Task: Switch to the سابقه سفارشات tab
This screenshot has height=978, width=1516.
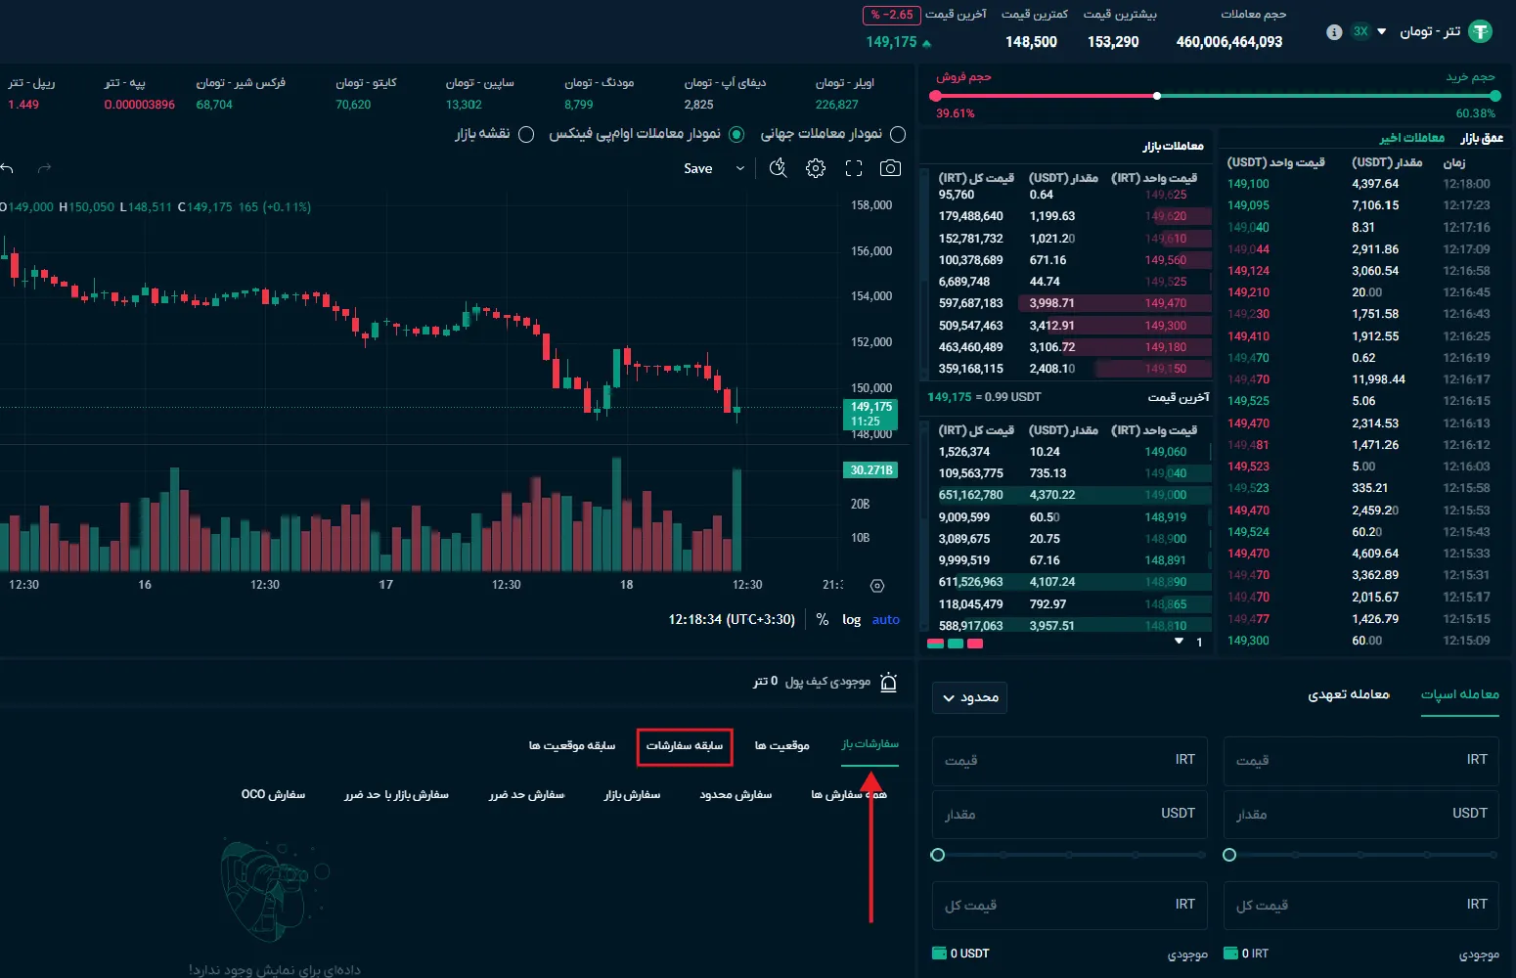Action: point(684,746)
